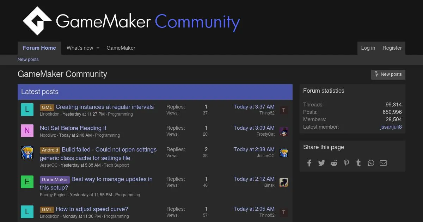Share page on Pinterest icon
The width and height of the screenshot is (423, 222).
[346, 163]
